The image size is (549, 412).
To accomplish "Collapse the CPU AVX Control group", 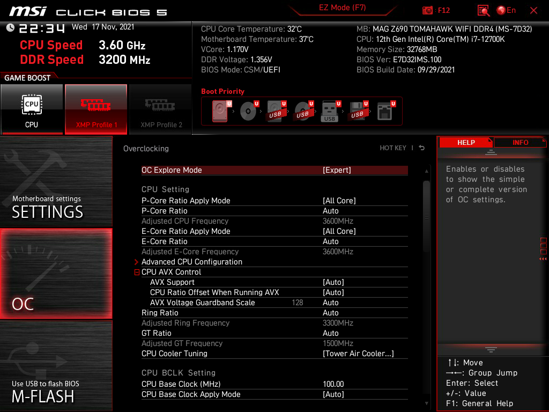I will [137, 272].
